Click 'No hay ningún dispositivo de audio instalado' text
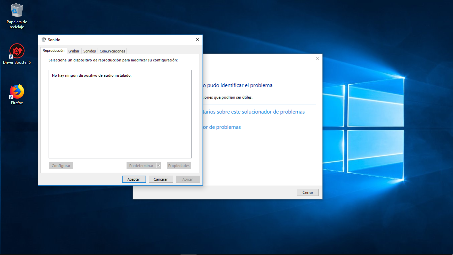The image size is (453, 255). [x=92, y=75]
